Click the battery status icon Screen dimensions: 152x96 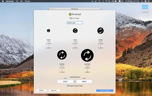tap(115, 1)
